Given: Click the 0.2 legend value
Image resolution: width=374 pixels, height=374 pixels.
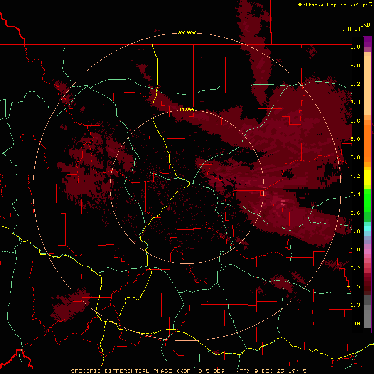Looking at the screenshot, I should (355, 268).
